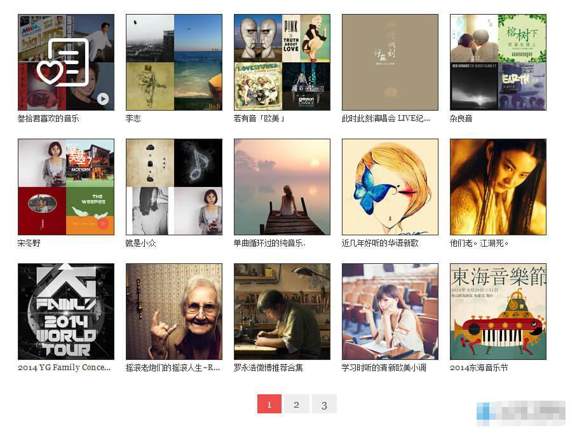
Task: Open the 单曲循环过的纯音乐 sunset cover
Action: click(x=282, y=187)
